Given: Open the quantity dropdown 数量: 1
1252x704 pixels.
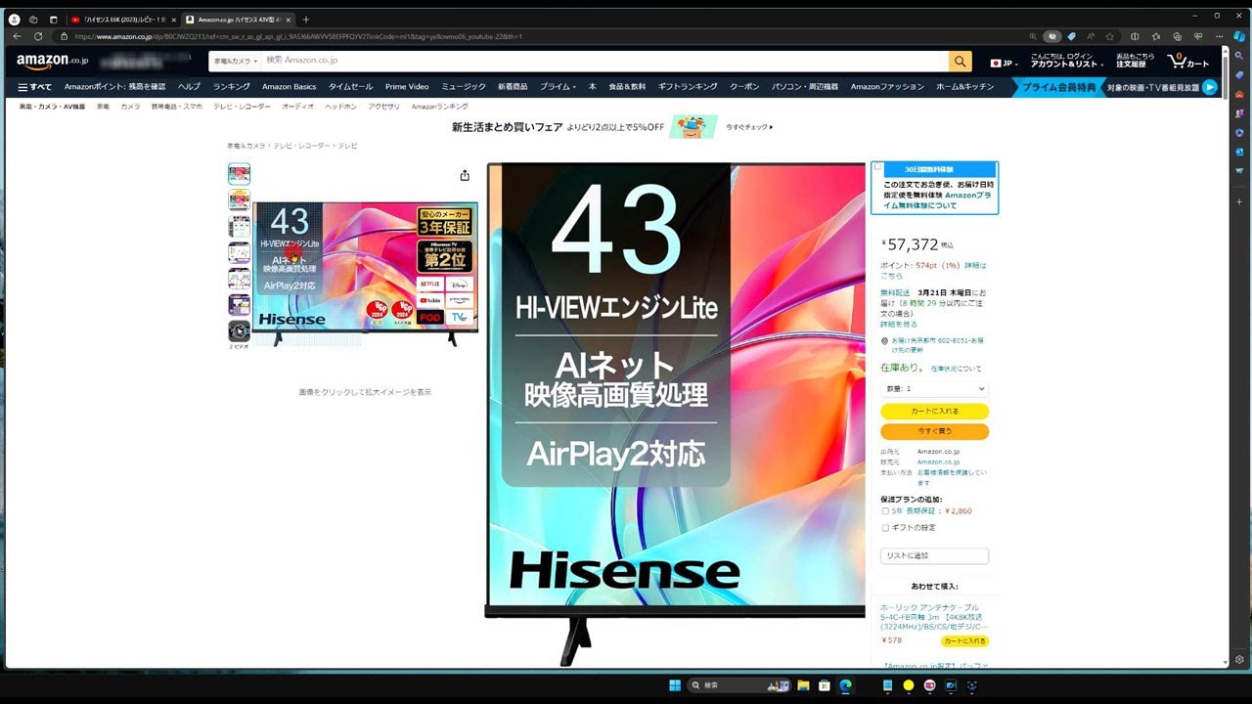Looking at the screenshot, I should [x=934, y=388].
